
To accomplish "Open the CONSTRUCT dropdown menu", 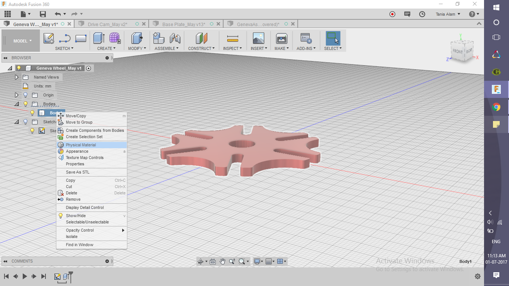I will [201, 48].
